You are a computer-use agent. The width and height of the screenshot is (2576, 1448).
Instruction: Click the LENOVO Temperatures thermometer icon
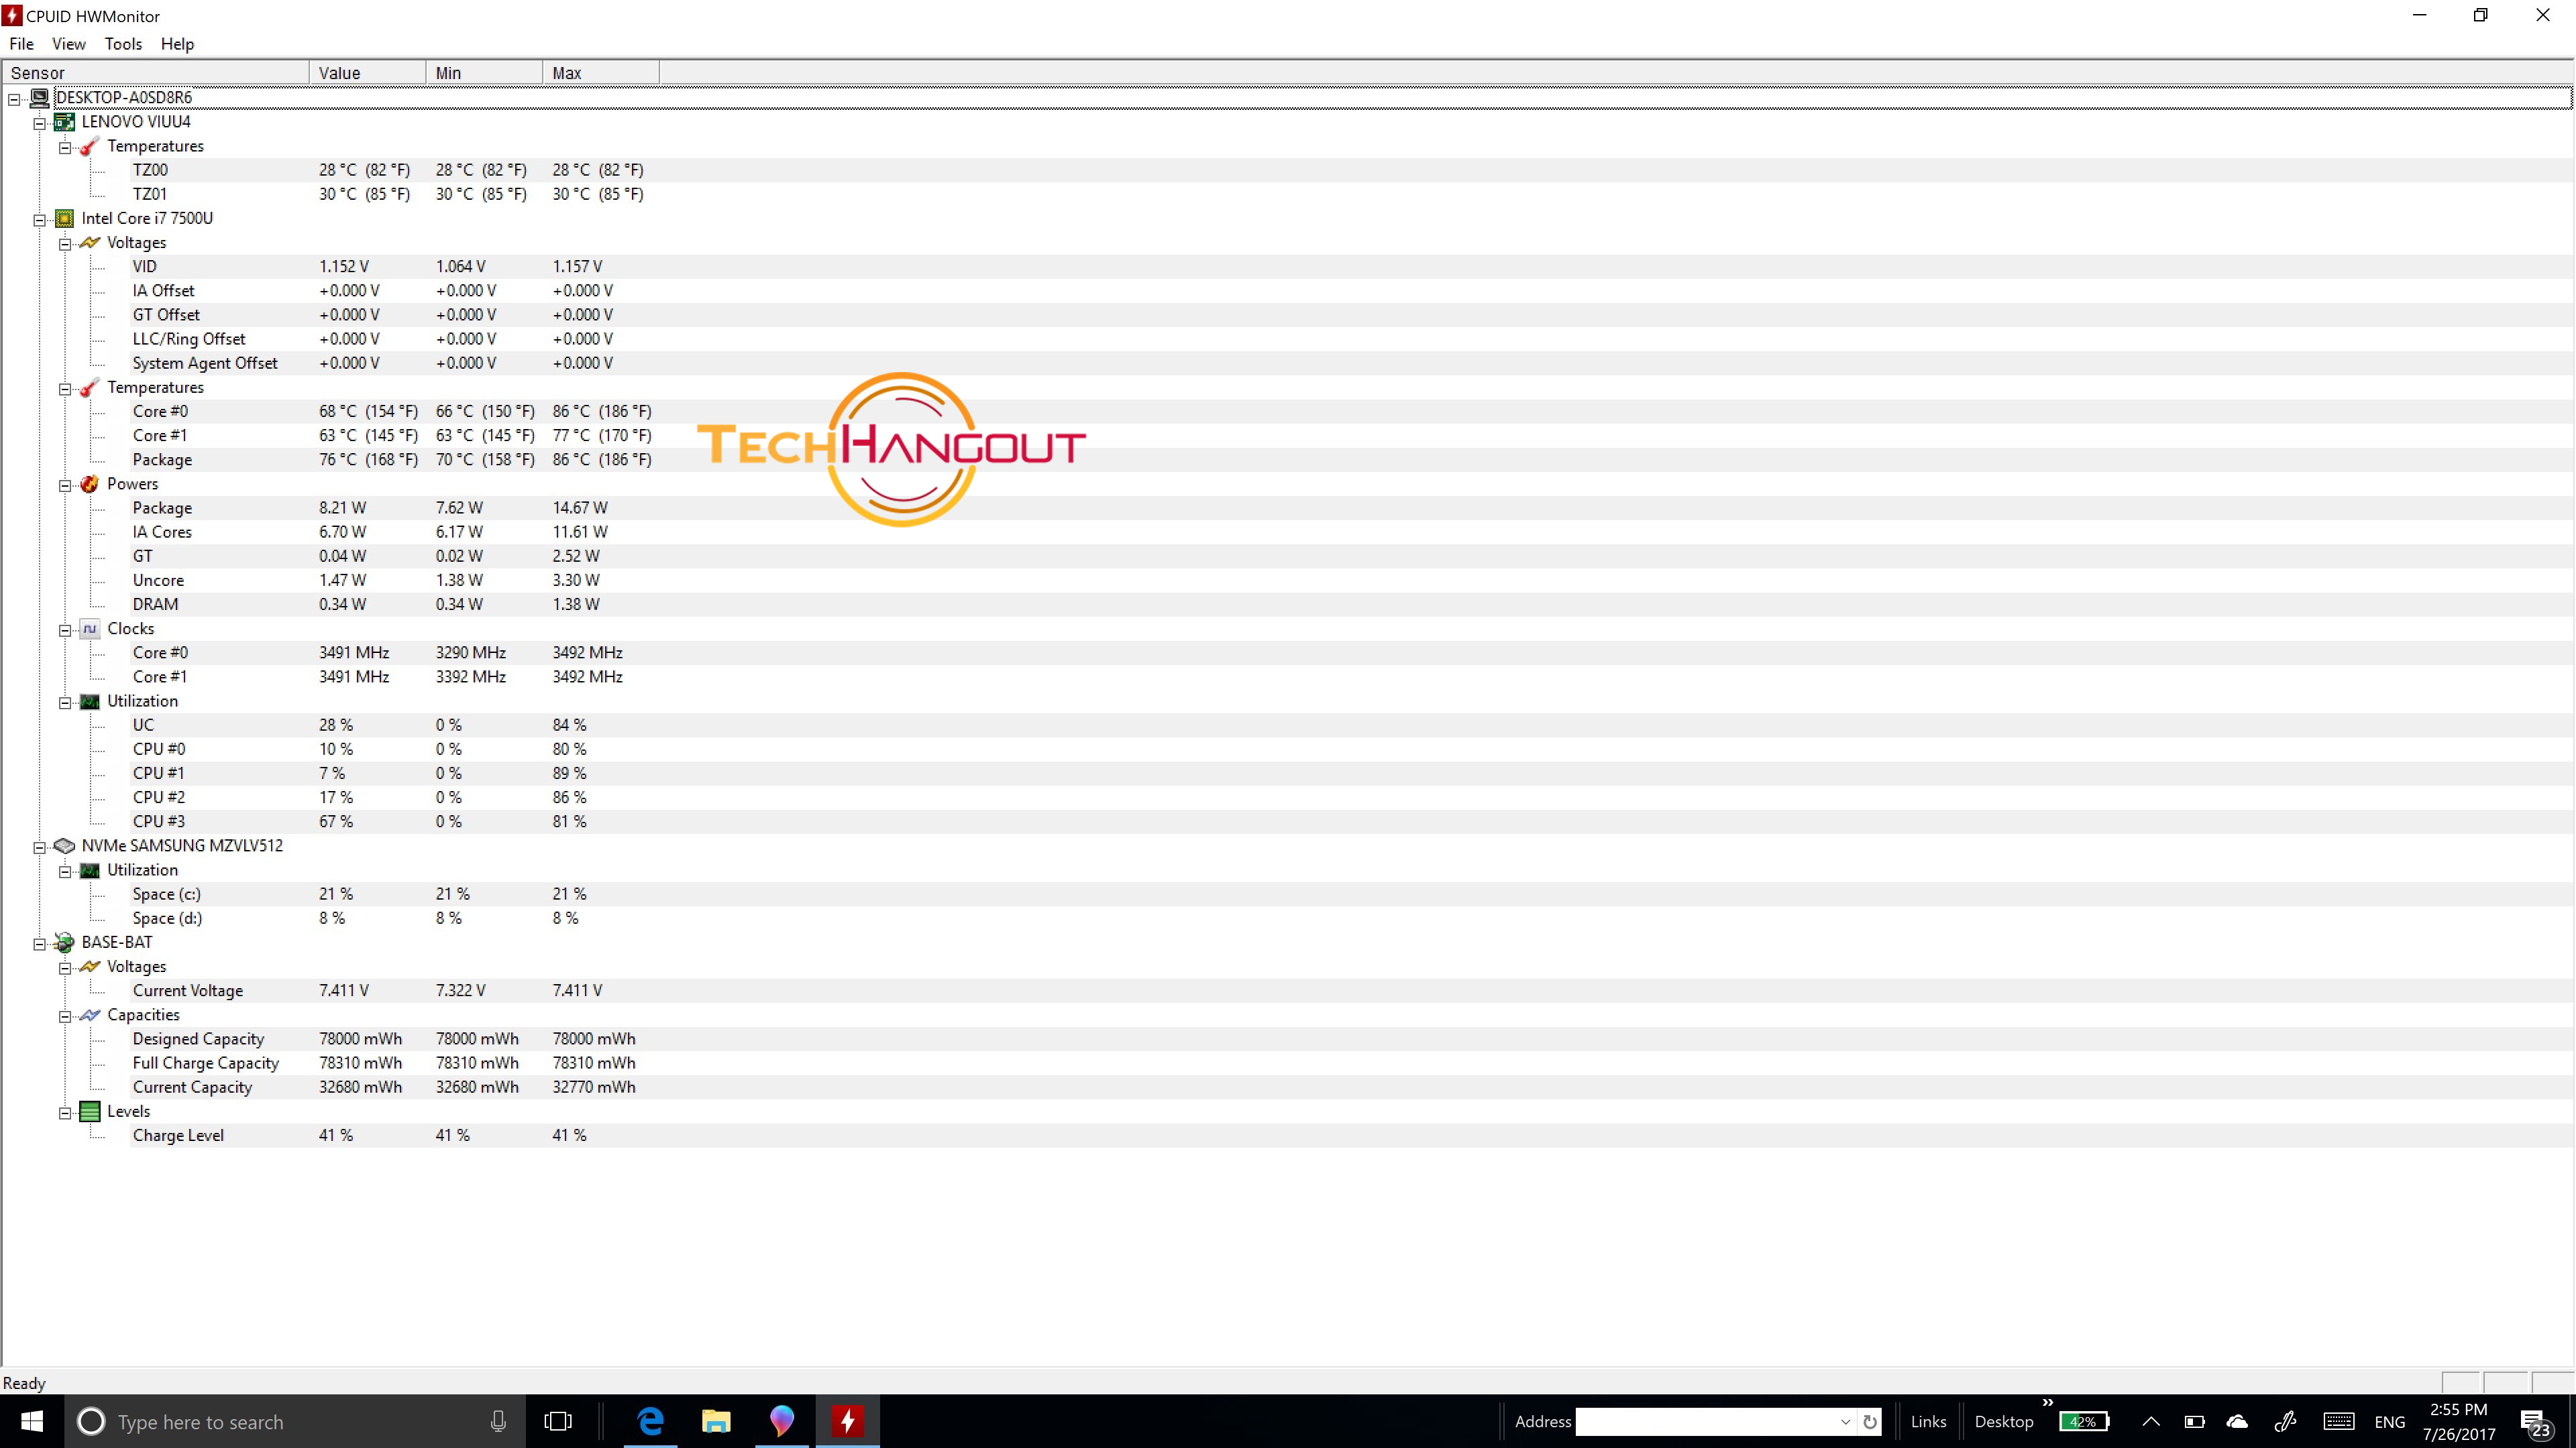click(90, 147)
